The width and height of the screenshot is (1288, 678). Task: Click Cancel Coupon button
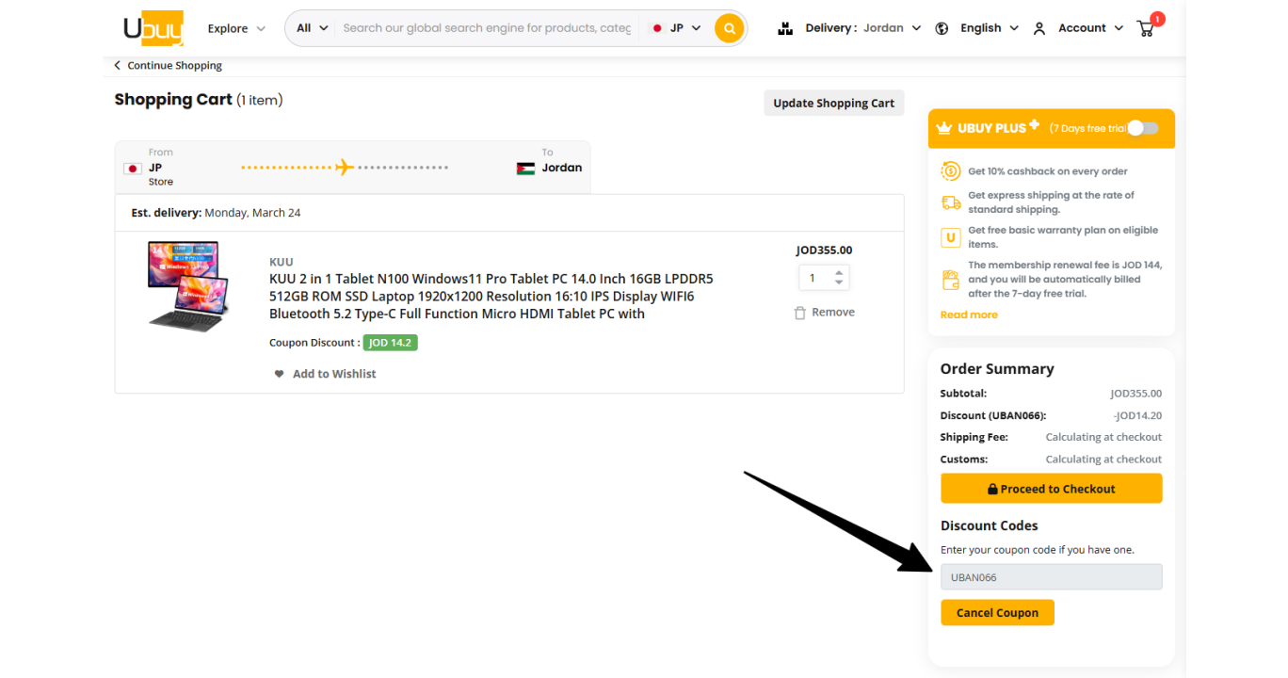coord(997,613)
